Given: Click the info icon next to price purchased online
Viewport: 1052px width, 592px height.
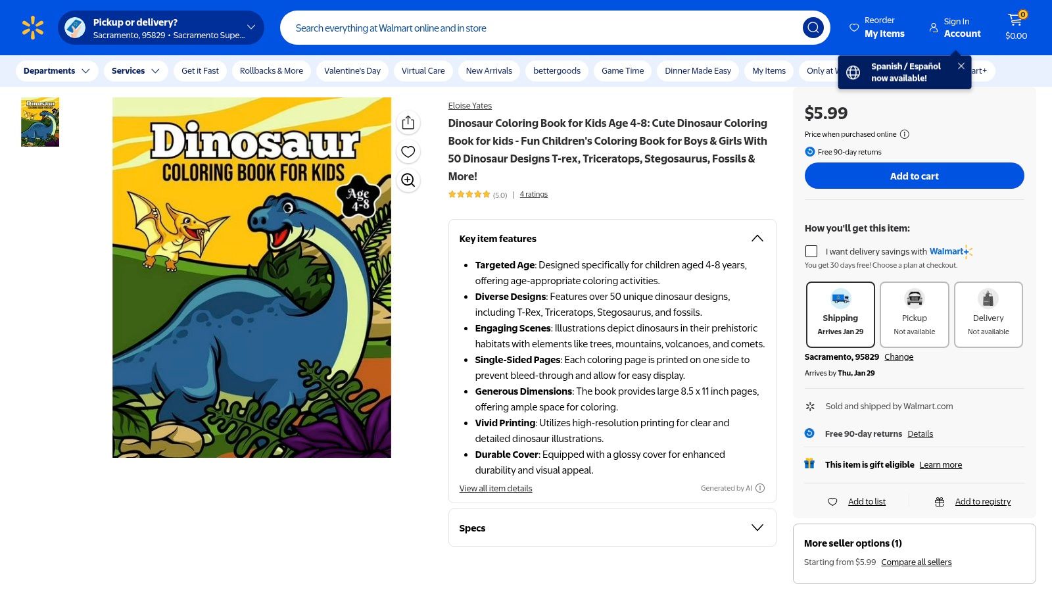Looking at the screenshot, I should coord(905,134).
